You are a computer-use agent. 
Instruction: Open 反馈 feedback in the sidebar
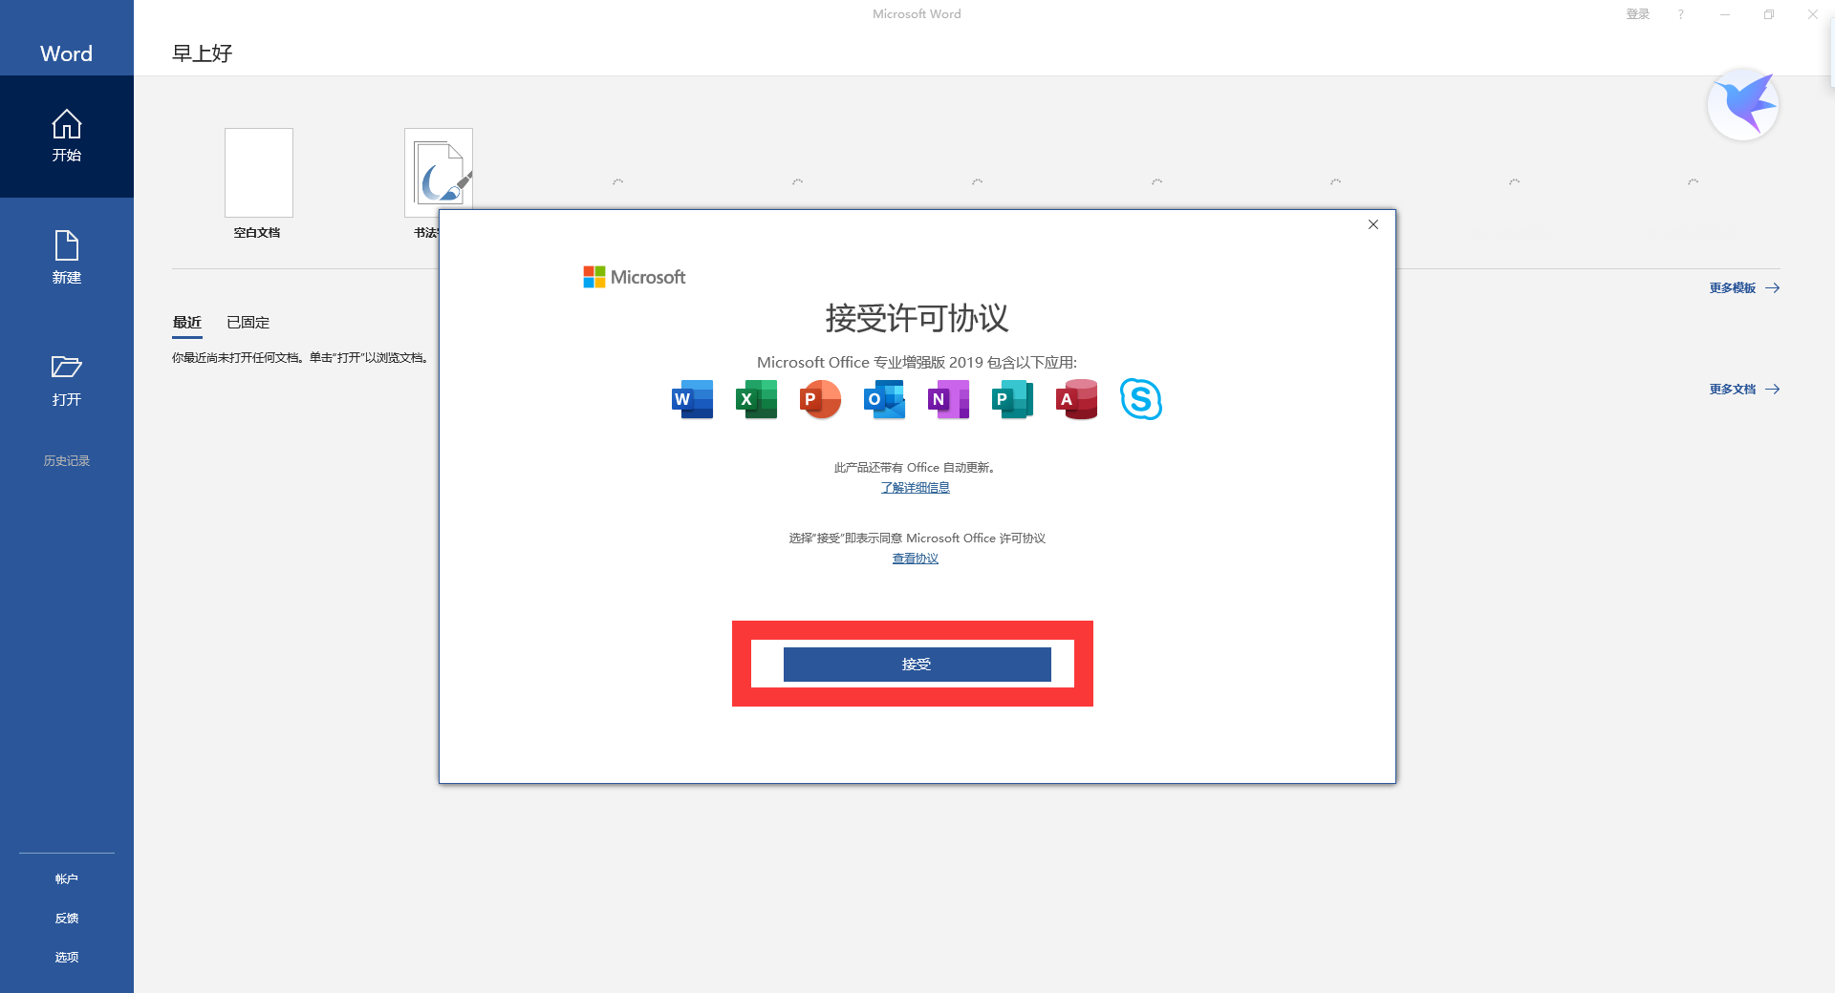click(x=67, y=918)
